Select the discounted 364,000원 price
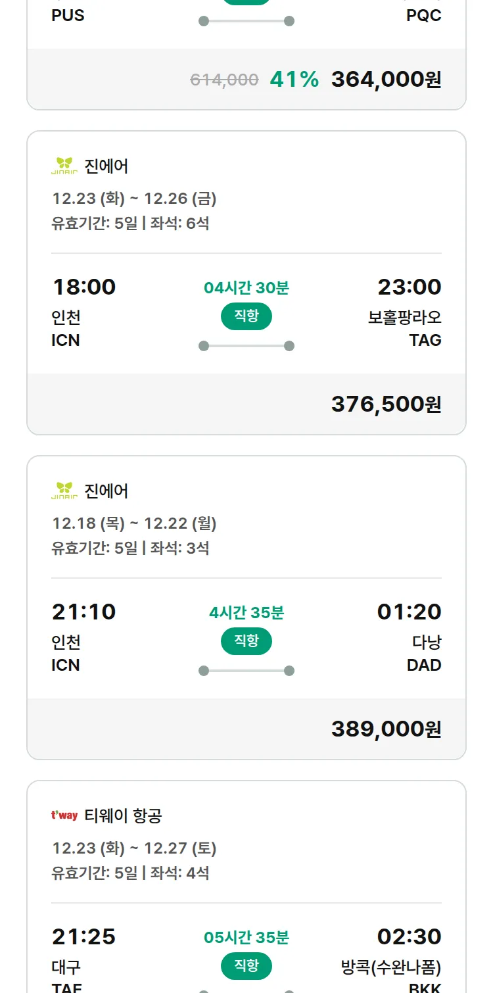Image resolution: width=493 pixels, height=993 pixels. (386, 80)
